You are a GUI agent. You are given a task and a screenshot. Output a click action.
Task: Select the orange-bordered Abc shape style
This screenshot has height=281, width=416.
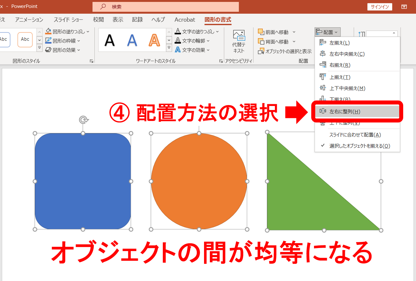[x=25, y=40]
